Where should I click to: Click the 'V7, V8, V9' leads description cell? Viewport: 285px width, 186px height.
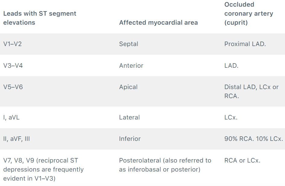point(43,169)
